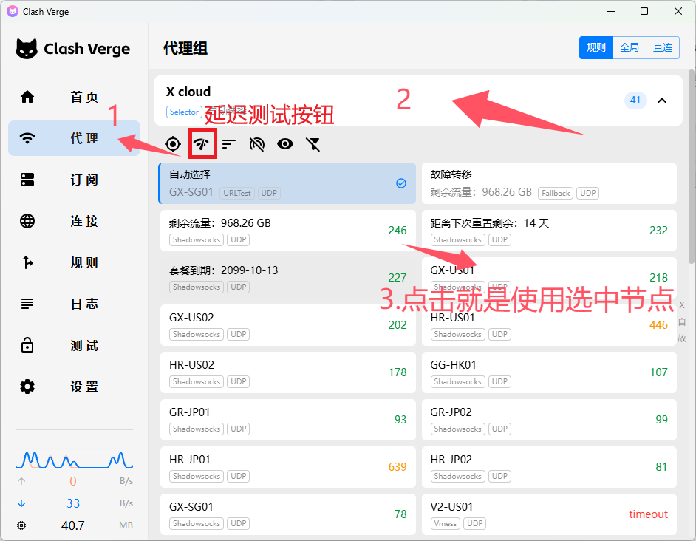Choose the HR-US02 proxy node

[288, 372]
